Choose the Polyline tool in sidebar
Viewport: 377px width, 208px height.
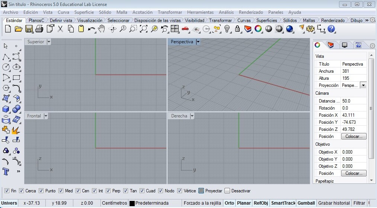click(6, 57)
